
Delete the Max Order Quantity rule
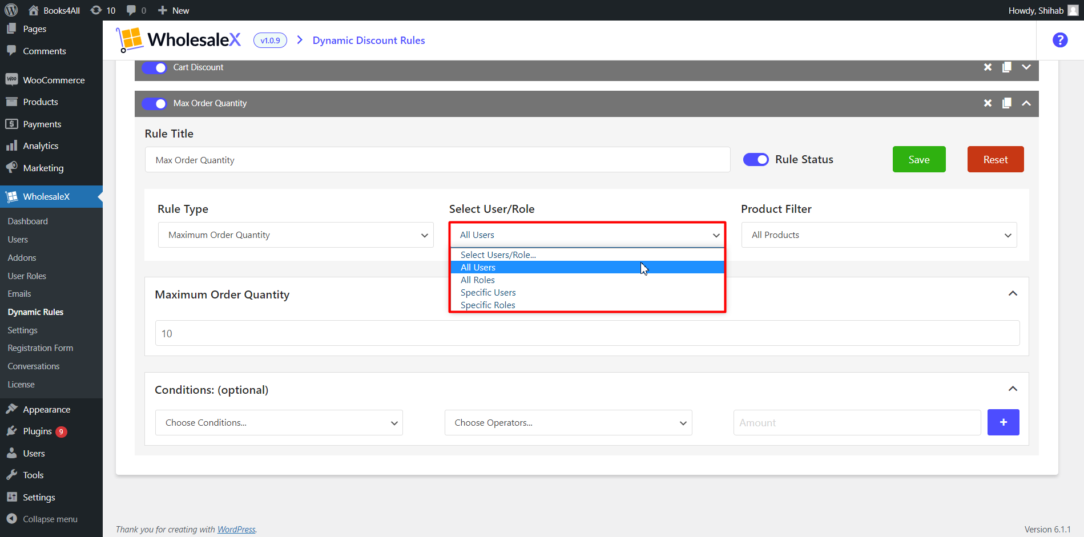[x=988, y=103]
